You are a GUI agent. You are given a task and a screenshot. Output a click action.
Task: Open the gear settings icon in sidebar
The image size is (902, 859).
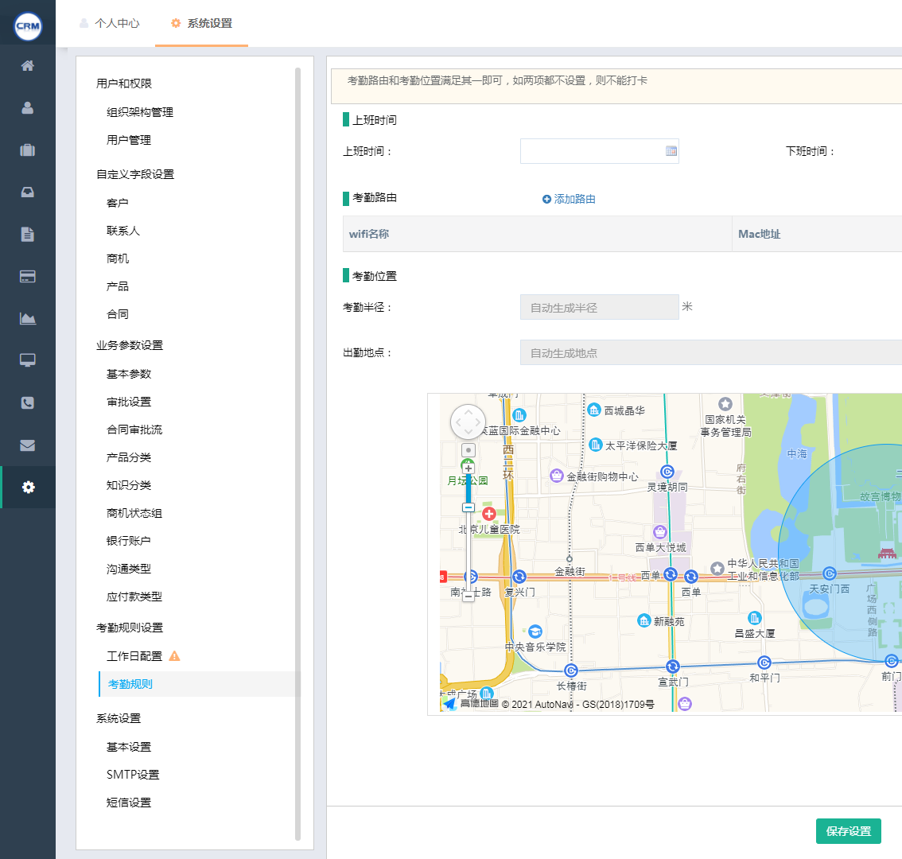coord(28,488)
